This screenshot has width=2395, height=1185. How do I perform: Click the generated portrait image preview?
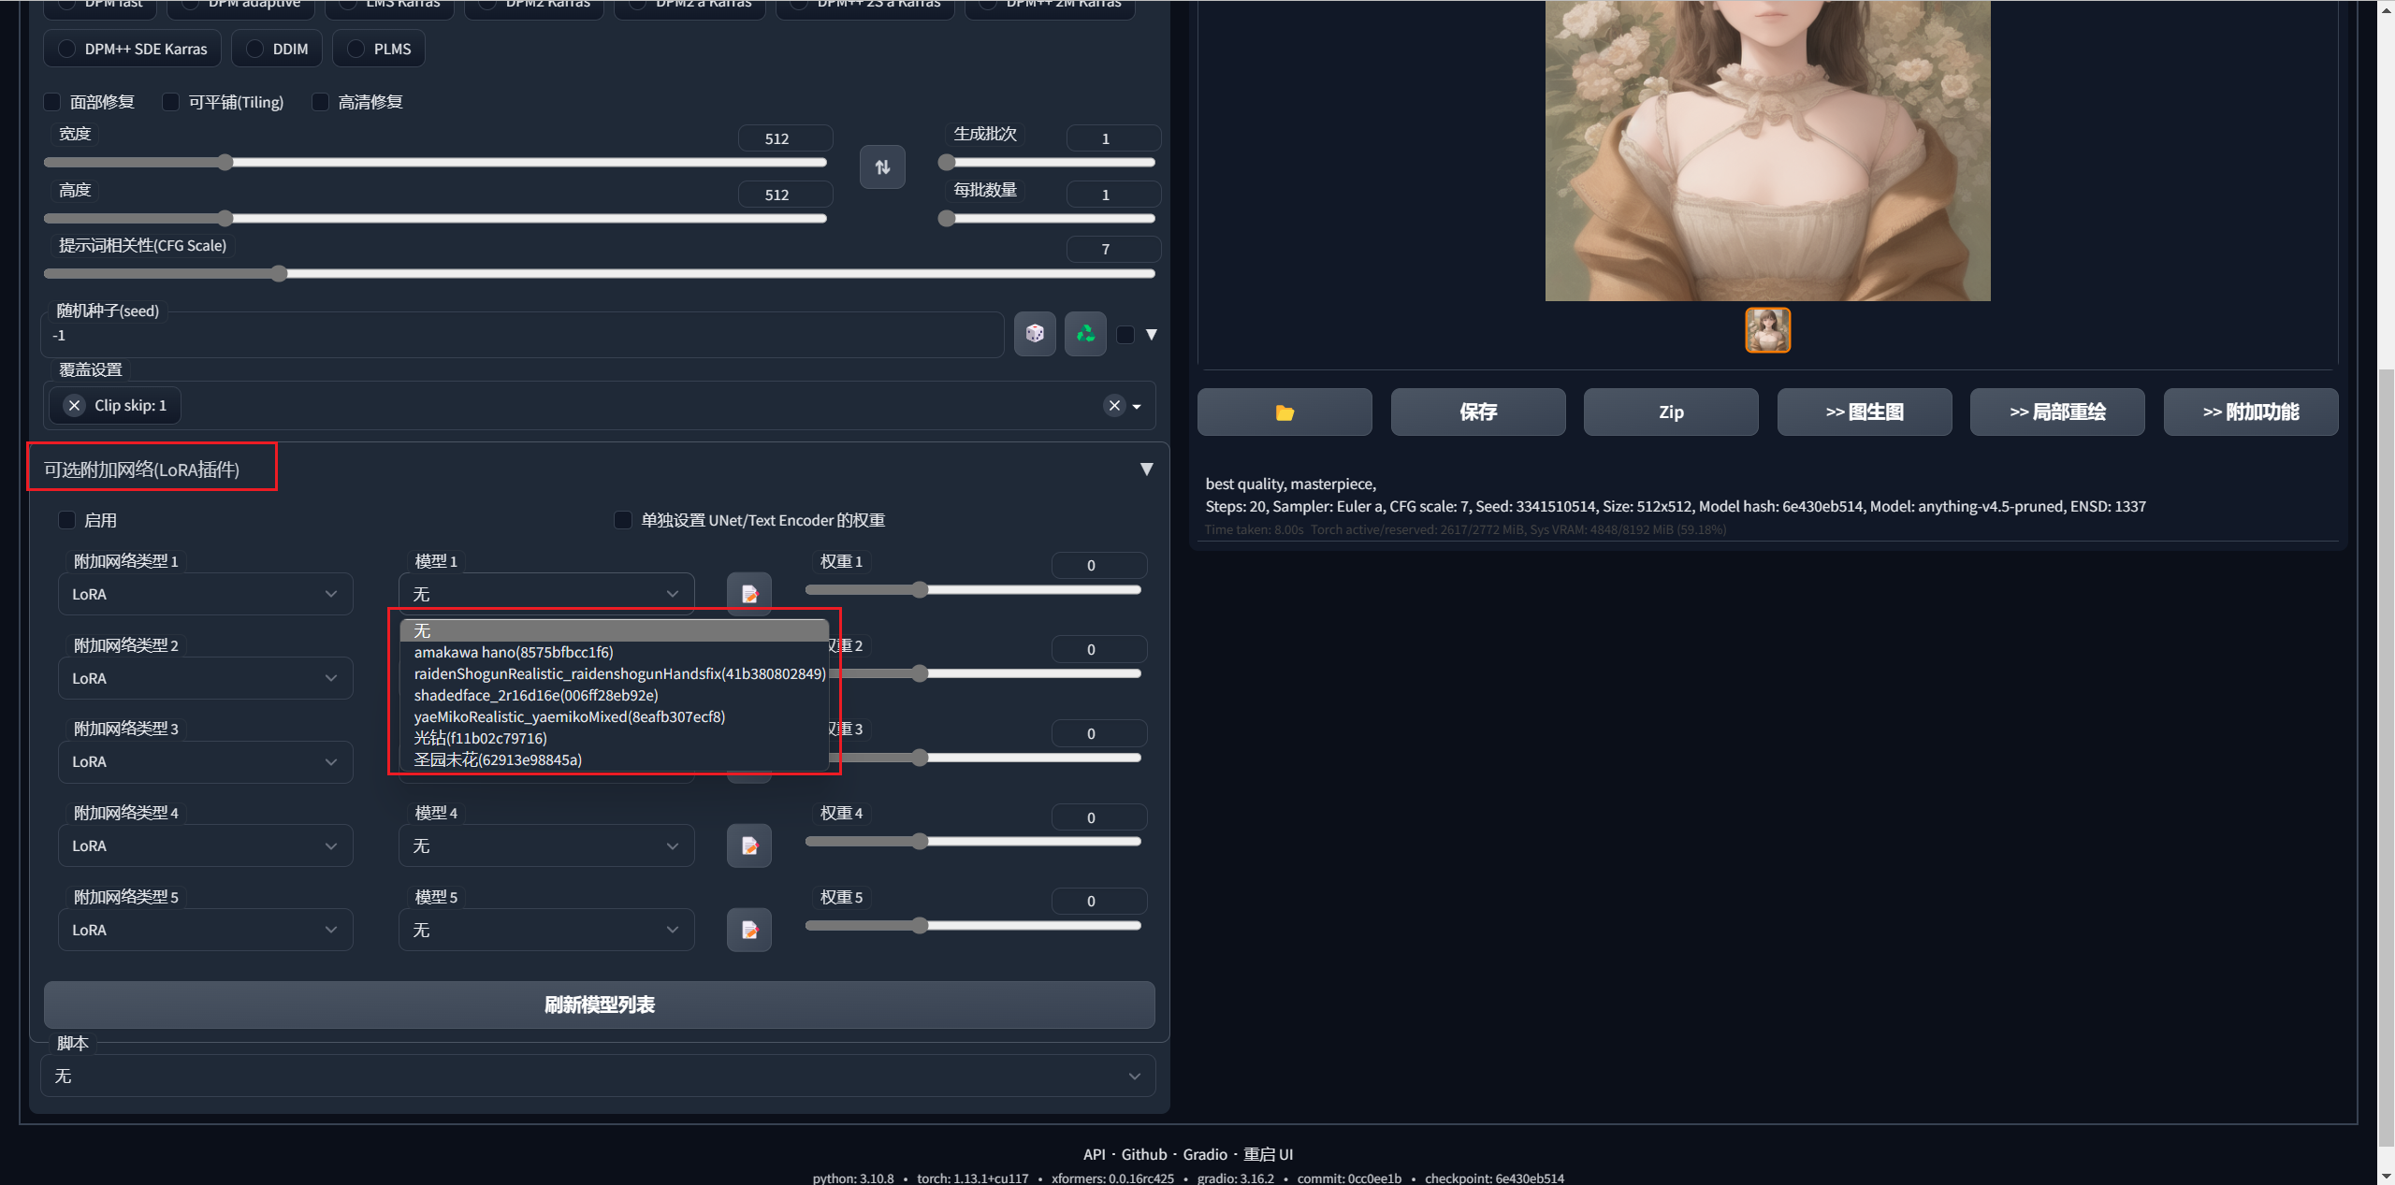click(x=1768, y=150)
